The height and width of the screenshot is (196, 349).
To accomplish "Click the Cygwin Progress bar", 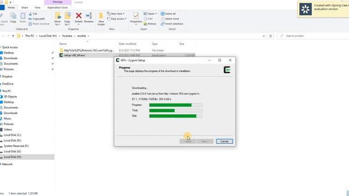I will [x=176, y=105].
